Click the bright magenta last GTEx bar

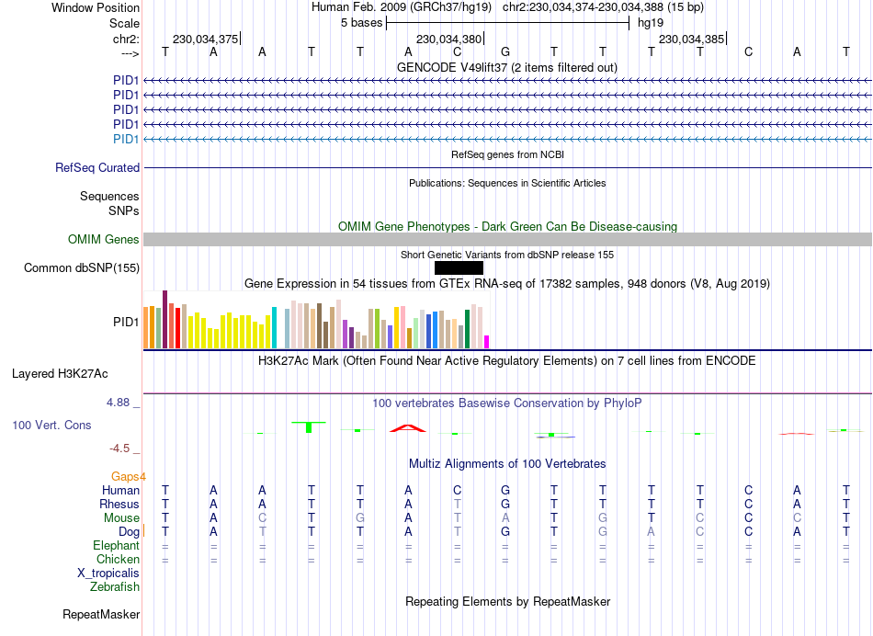pyautogui.click(x=487, y=342)
